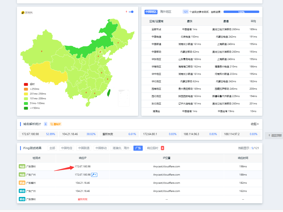Filter ping results by 中国移动
Image resolution: width=283 pixels, height=212 pixels.
click(x=101, y=148)
